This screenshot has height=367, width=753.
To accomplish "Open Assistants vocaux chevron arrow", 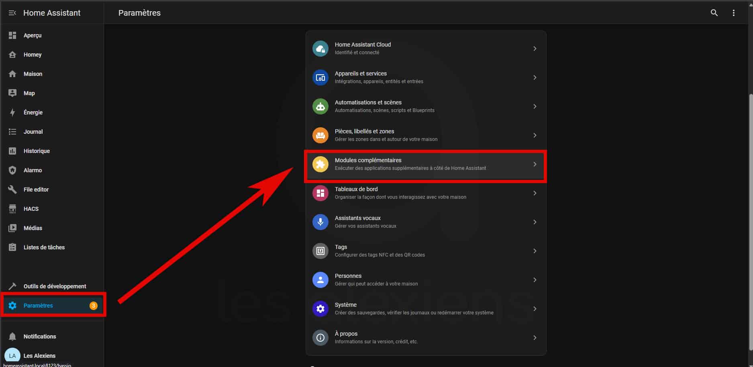I will pyautogui.click(x=535, y=222).
